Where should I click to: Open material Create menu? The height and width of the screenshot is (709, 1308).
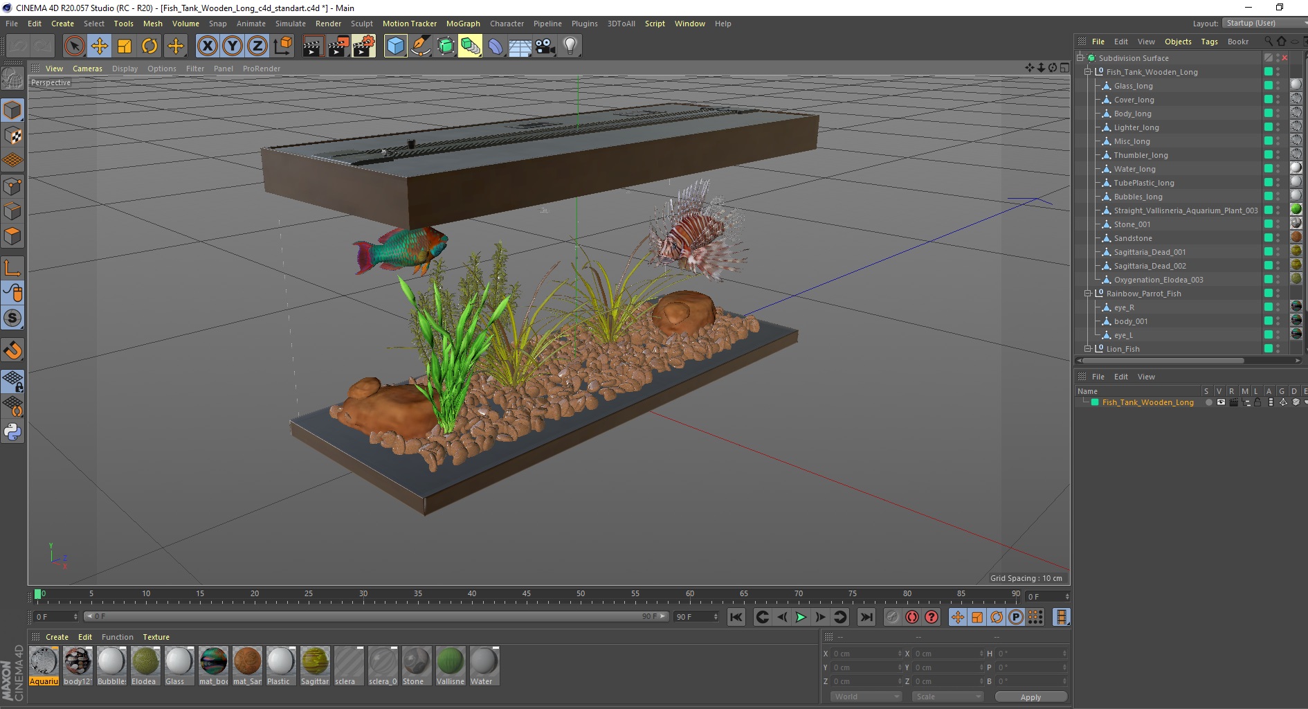click(57, 637)
